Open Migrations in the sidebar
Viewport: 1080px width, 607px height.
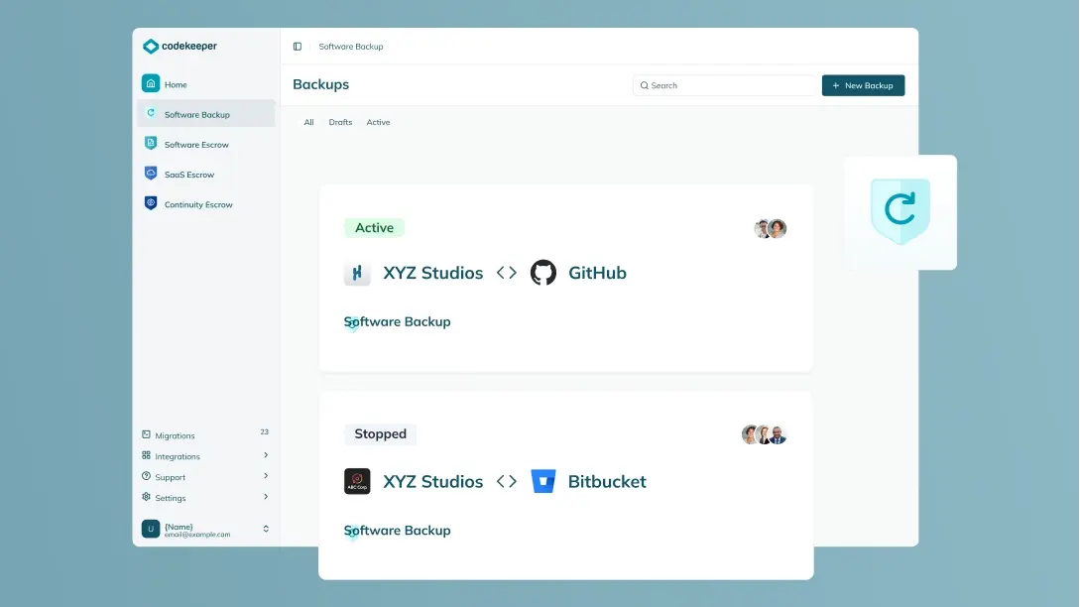click(x=175, y=435)
